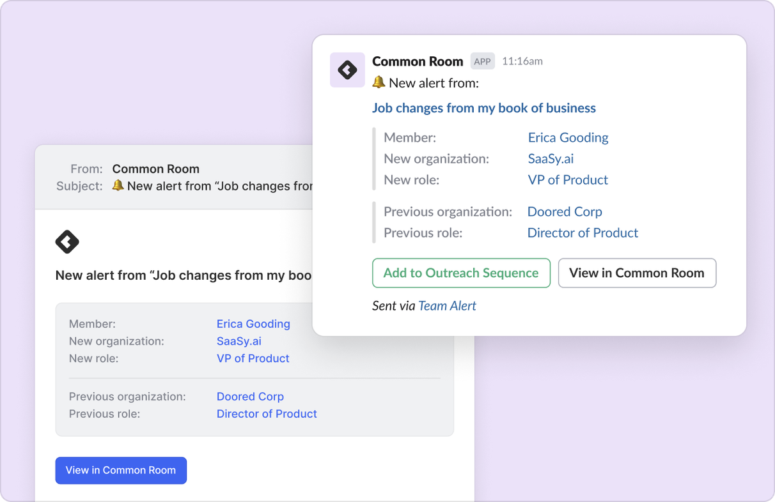Click the email heading New alert from Job changes
This screenshot has height=502, width=775.
184,275
